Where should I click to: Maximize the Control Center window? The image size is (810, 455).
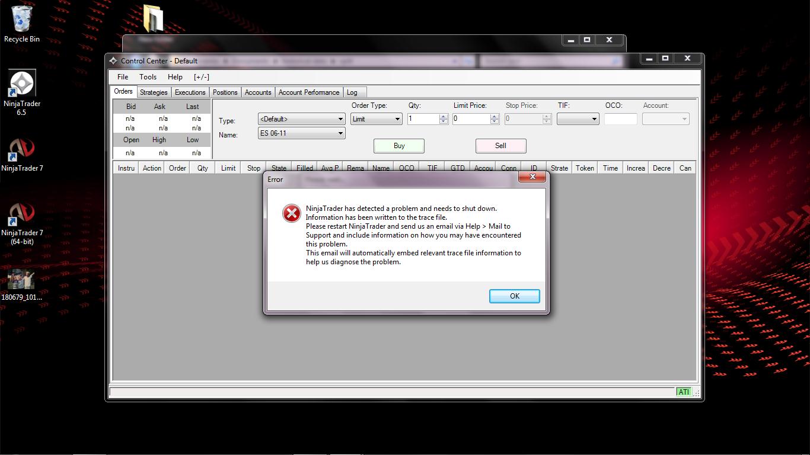(665, 58)
